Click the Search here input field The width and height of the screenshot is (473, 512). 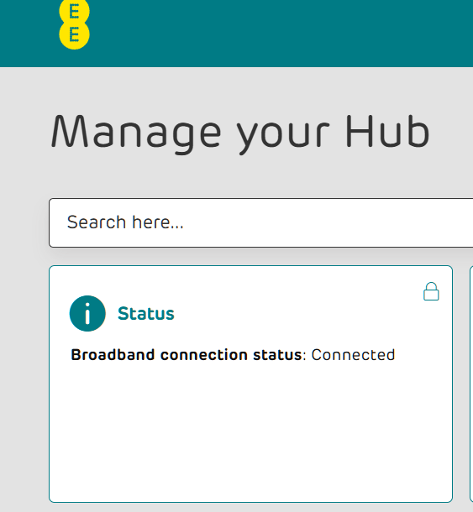point(260,222)
